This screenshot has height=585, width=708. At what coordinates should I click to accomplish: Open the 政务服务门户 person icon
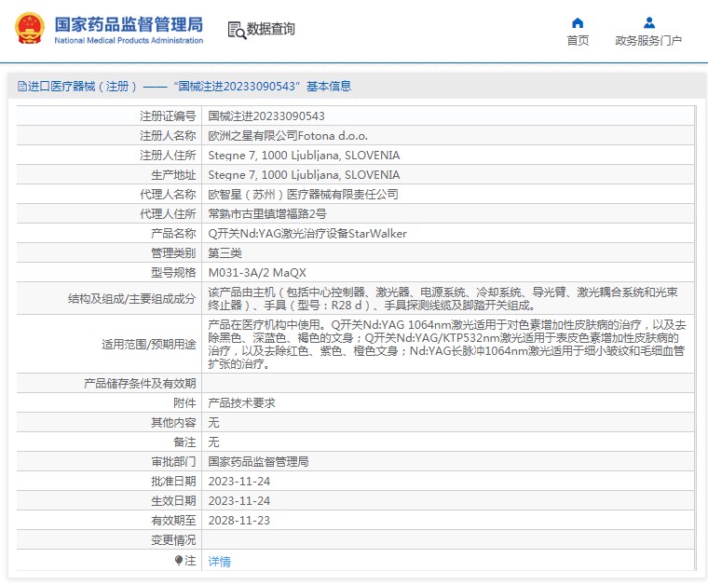(649, 22)
